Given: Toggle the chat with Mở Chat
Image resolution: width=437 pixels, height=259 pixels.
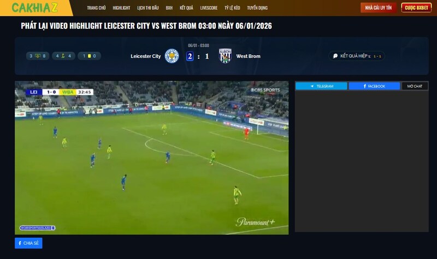Looking at the screenshot, I should [x=415, y=86].
